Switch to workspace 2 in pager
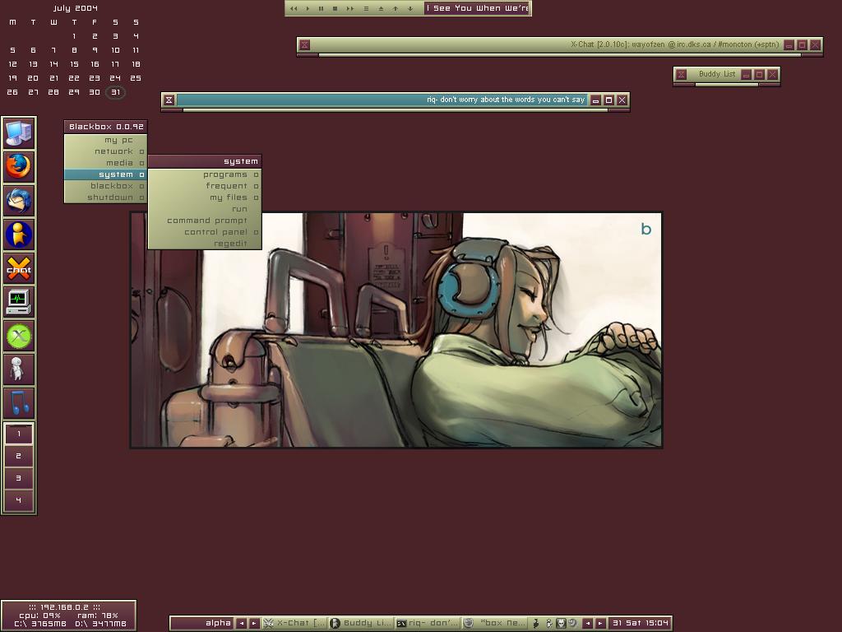Screen dimensions: 842x632 [19, 456]
